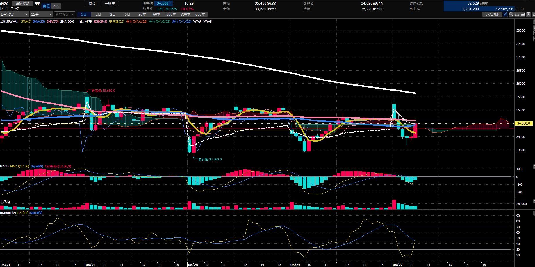Click the 銘柄登録 button
Viewport: 535px width, 267px height.
click(23, 3)
